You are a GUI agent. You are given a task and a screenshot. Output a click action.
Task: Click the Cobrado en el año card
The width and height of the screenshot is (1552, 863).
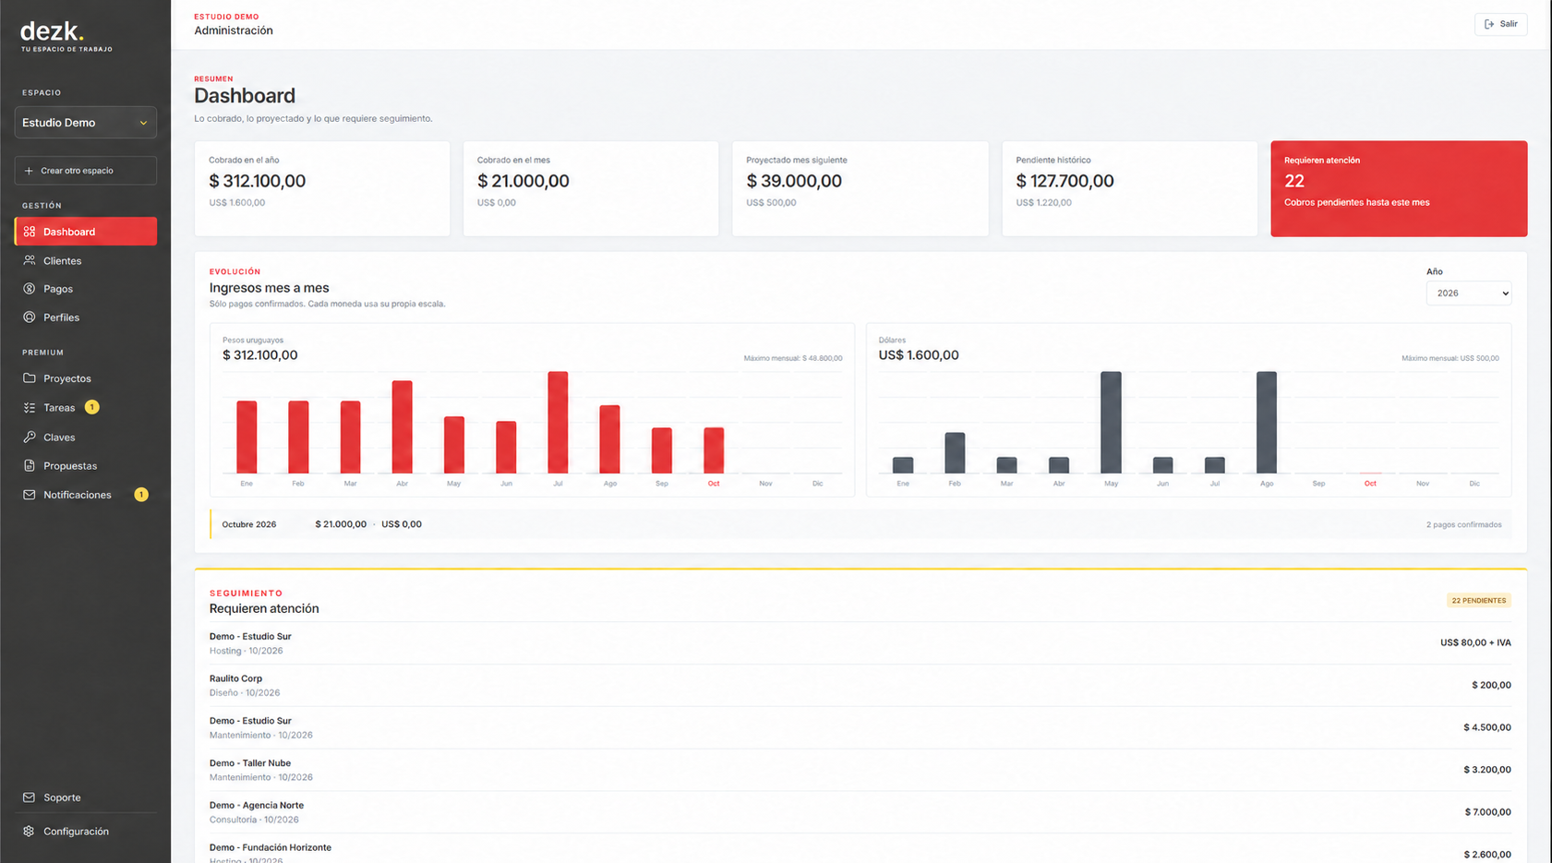click(x=322, y=188)
